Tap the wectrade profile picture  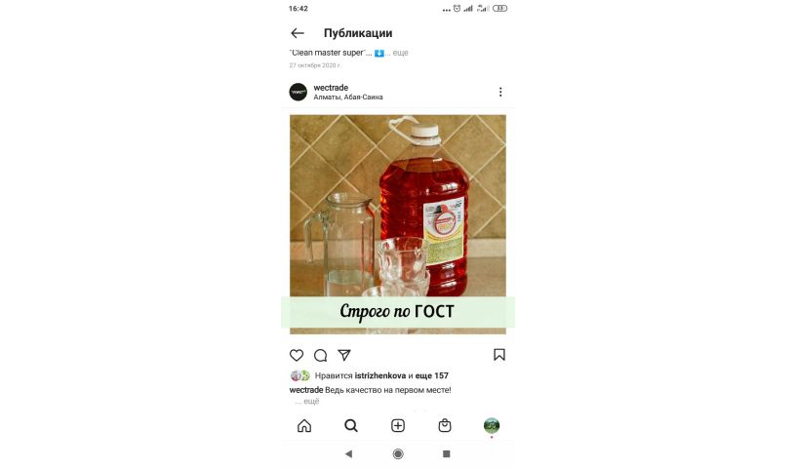[298, 92]
